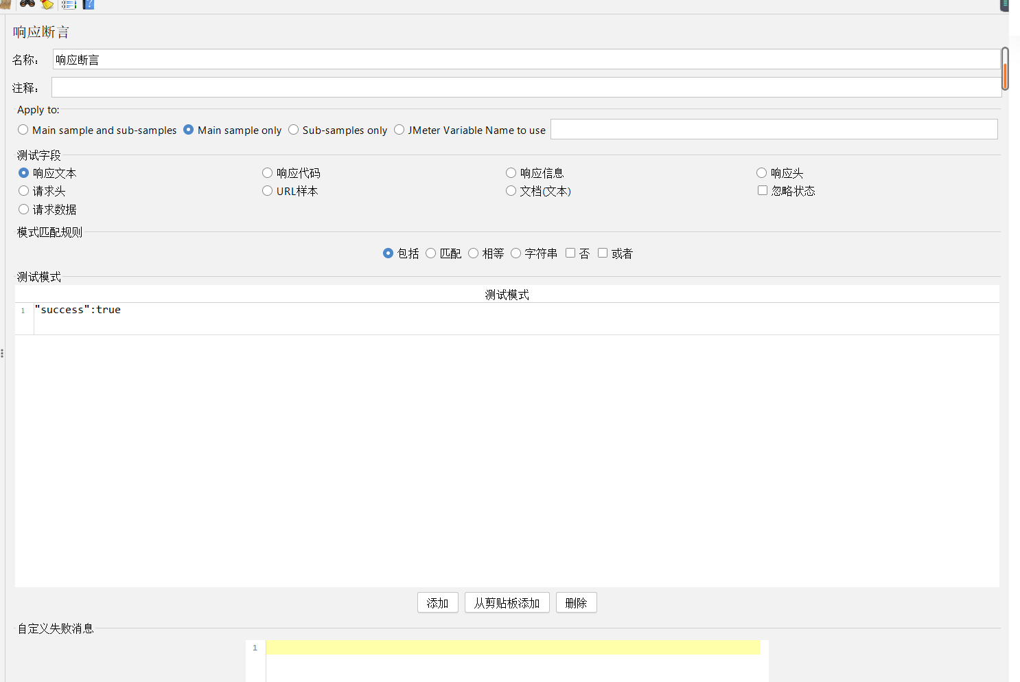Focus the 注释 input field

tap(526, 87)
